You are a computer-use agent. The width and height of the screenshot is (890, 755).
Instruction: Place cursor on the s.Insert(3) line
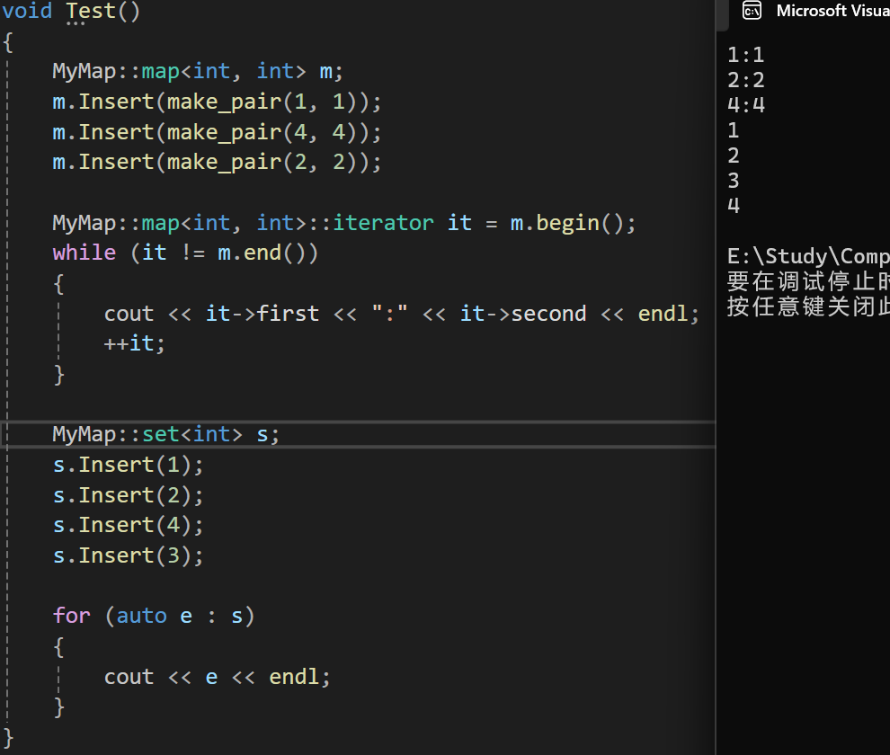tap(128, 555)
